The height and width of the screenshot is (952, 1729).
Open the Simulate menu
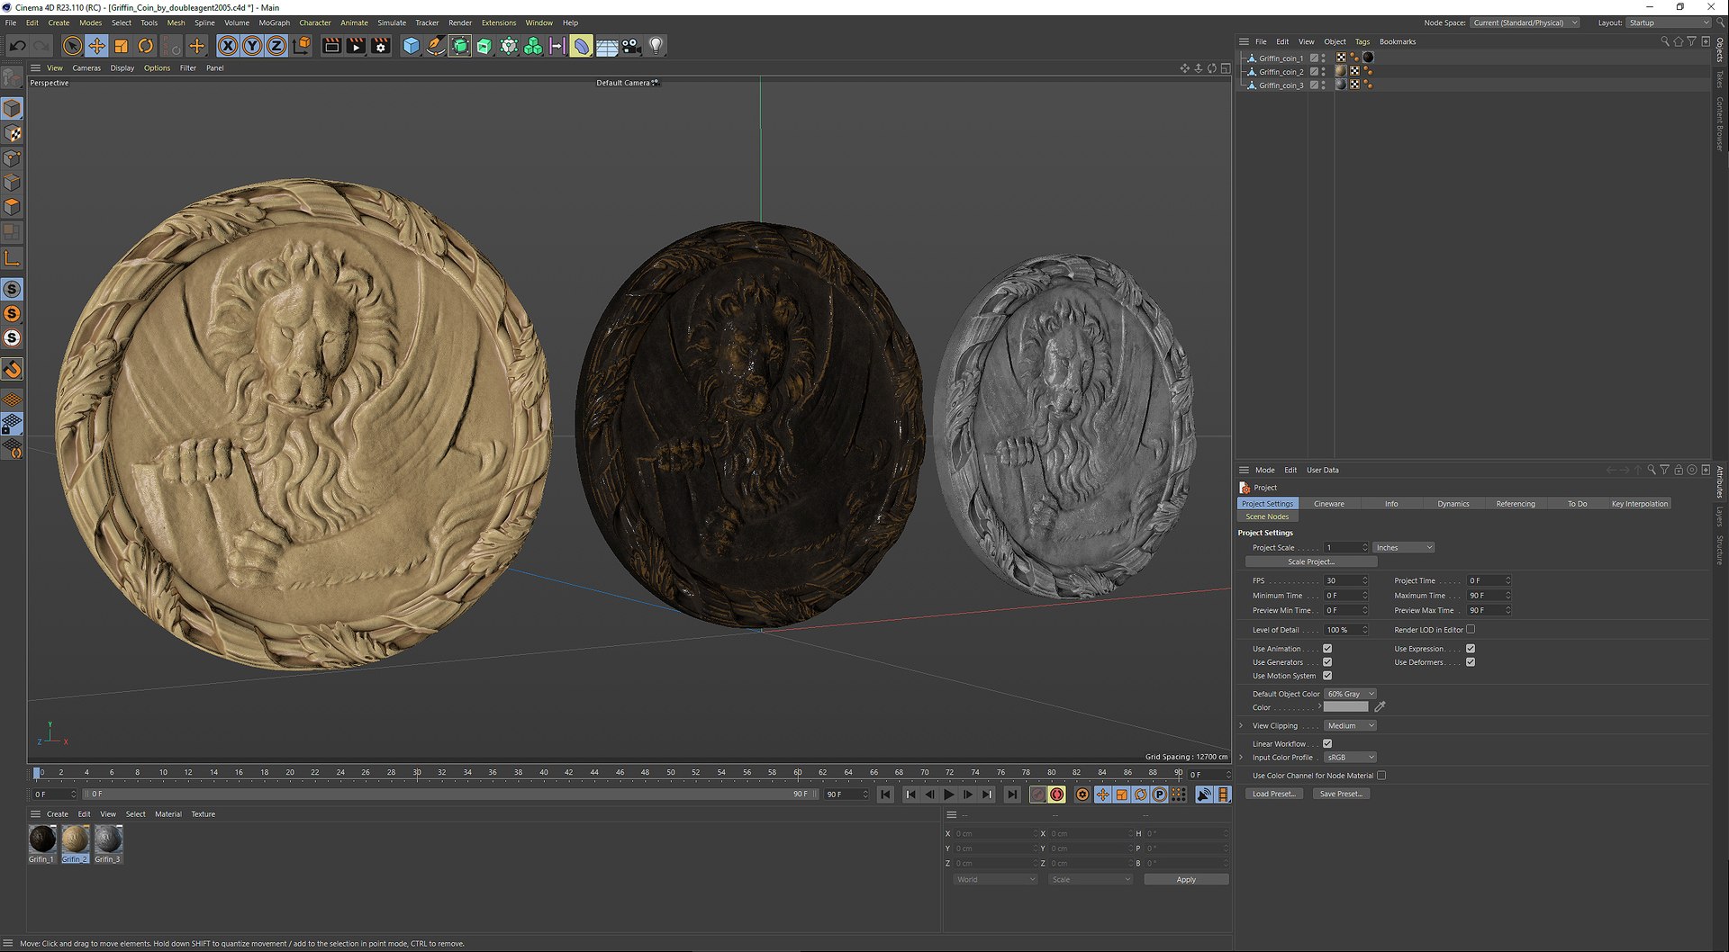(x=392, y=23)
